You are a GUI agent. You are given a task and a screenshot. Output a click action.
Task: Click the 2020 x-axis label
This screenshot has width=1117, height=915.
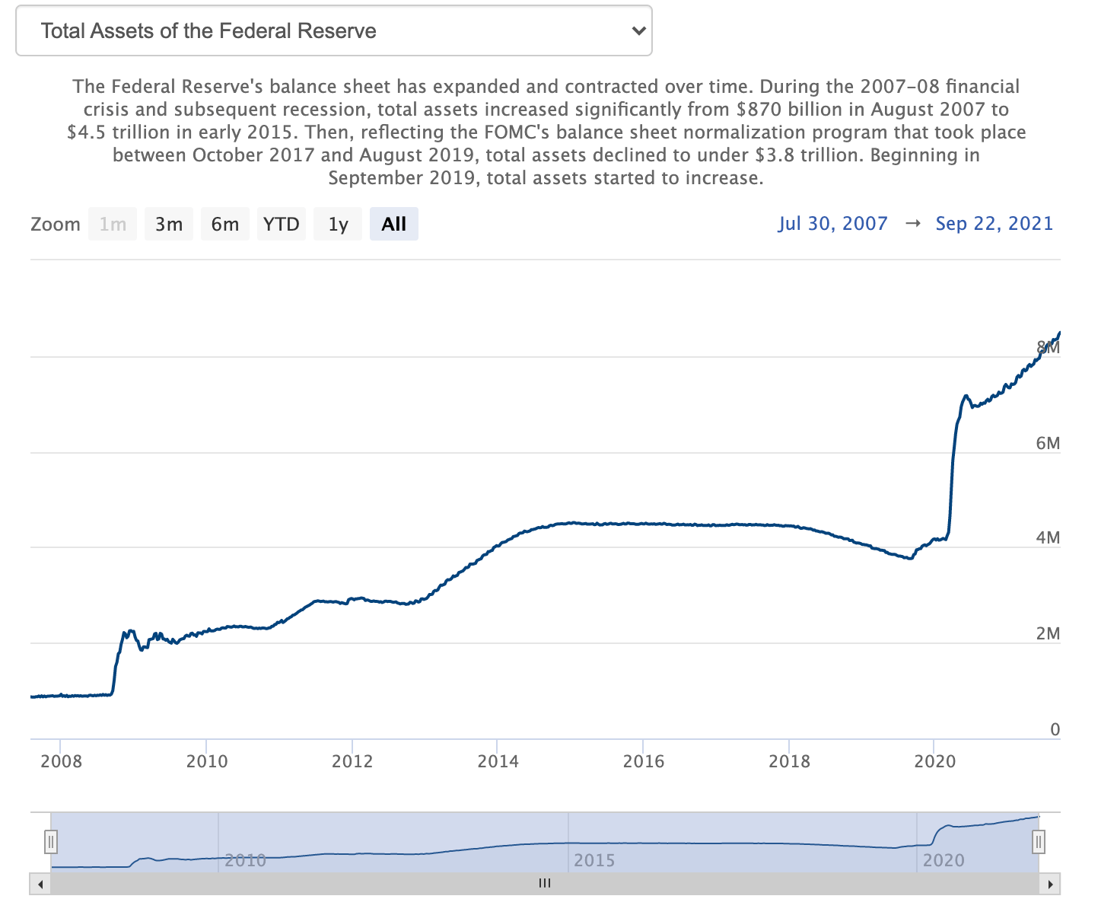(x=934, y=761)
